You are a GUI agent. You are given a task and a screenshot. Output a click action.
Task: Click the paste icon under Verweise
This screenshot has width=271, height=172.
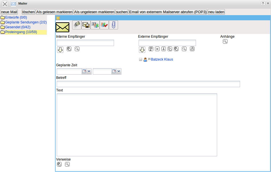coord(59,164)
